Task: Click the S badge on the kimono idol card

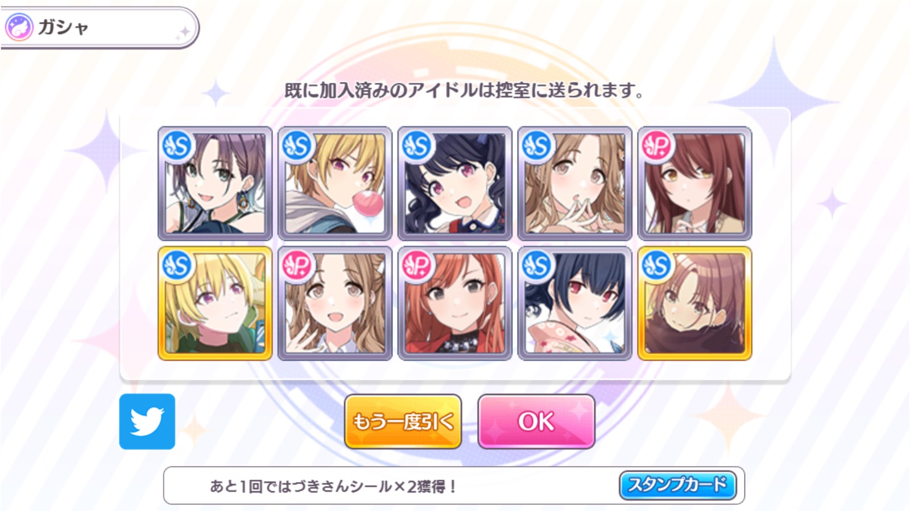Action: click(537, 266)
